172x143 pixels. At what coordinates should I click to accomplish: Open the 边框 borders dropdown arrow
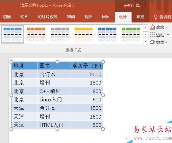tap(168, 35)
